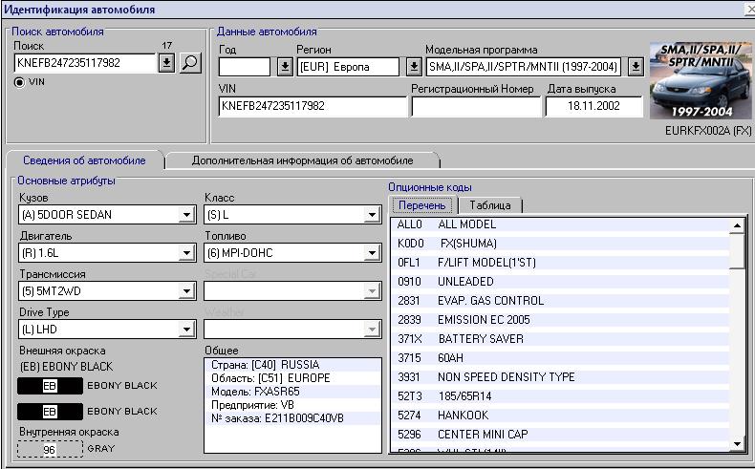Open the Регион Европа dropdown
This screenshot has width=755, height=469.
pos(413,67)
